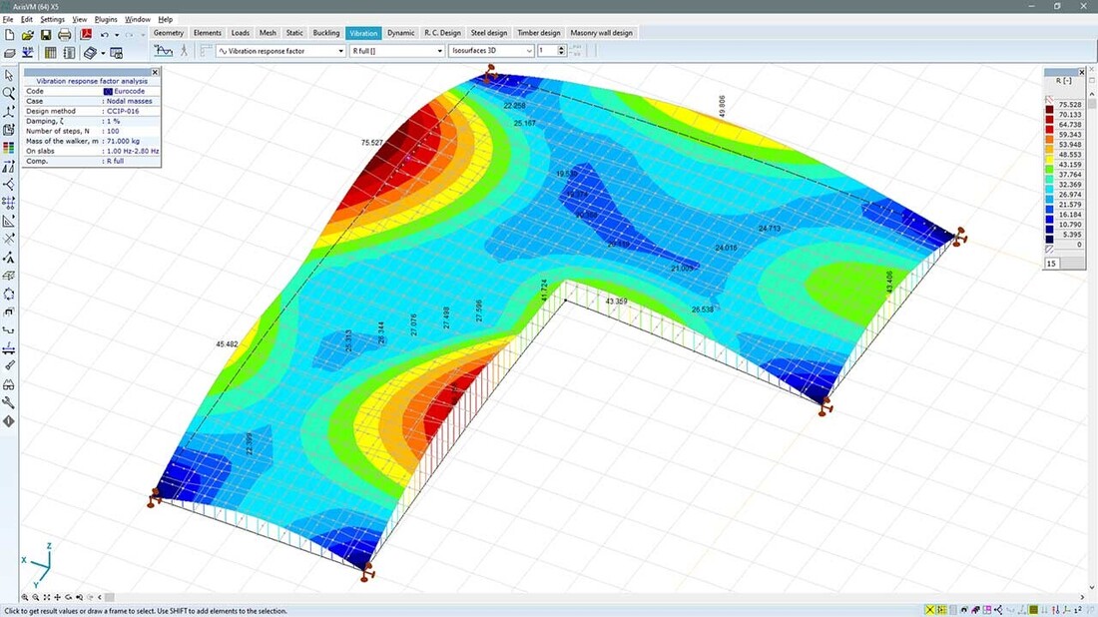Open the Plugins menu

106,19
